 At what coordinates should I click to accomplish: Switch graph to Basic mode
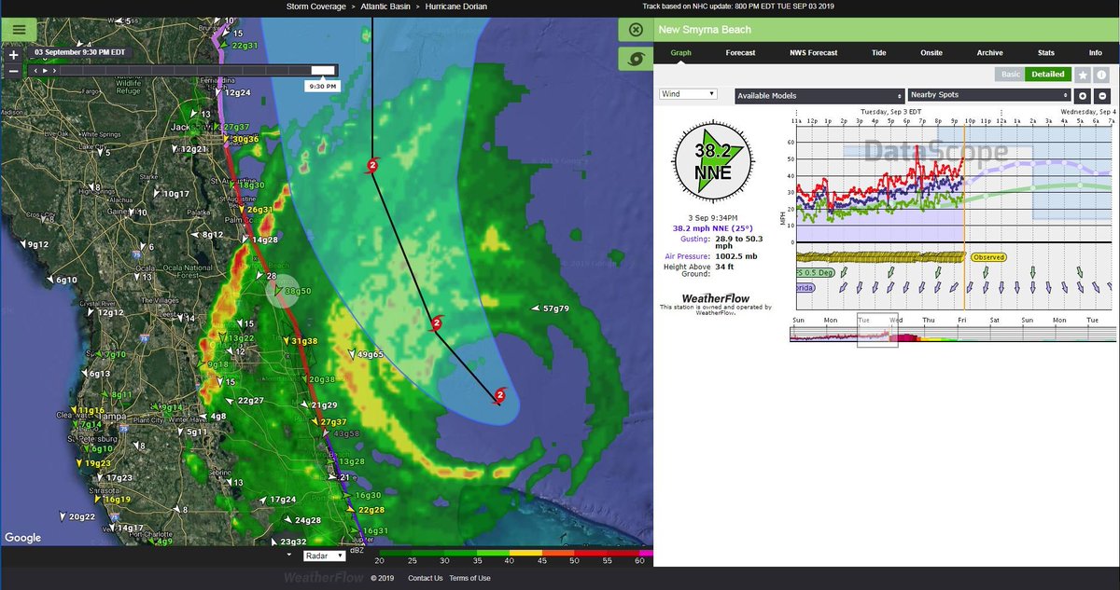(1010, 75)
